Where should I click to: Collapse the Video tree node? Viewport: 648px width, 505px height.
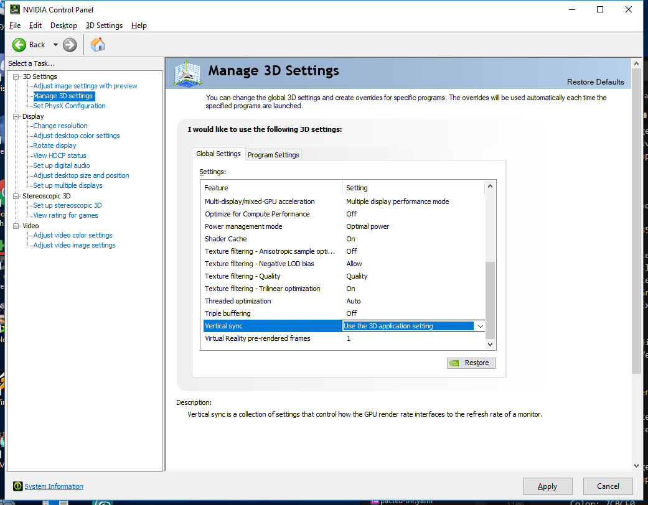tap(16, 226)
